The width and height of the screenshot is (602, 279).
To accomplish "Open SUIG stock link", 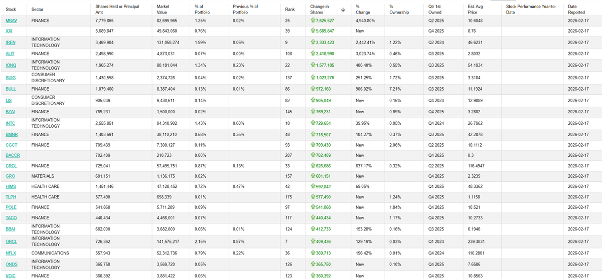I will point(11,78).
